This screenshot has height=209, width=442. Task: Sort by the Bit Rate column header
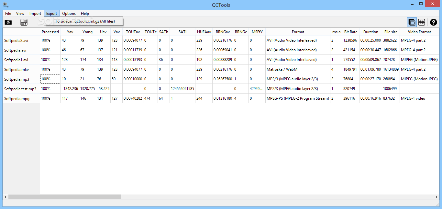pos(351,32)
